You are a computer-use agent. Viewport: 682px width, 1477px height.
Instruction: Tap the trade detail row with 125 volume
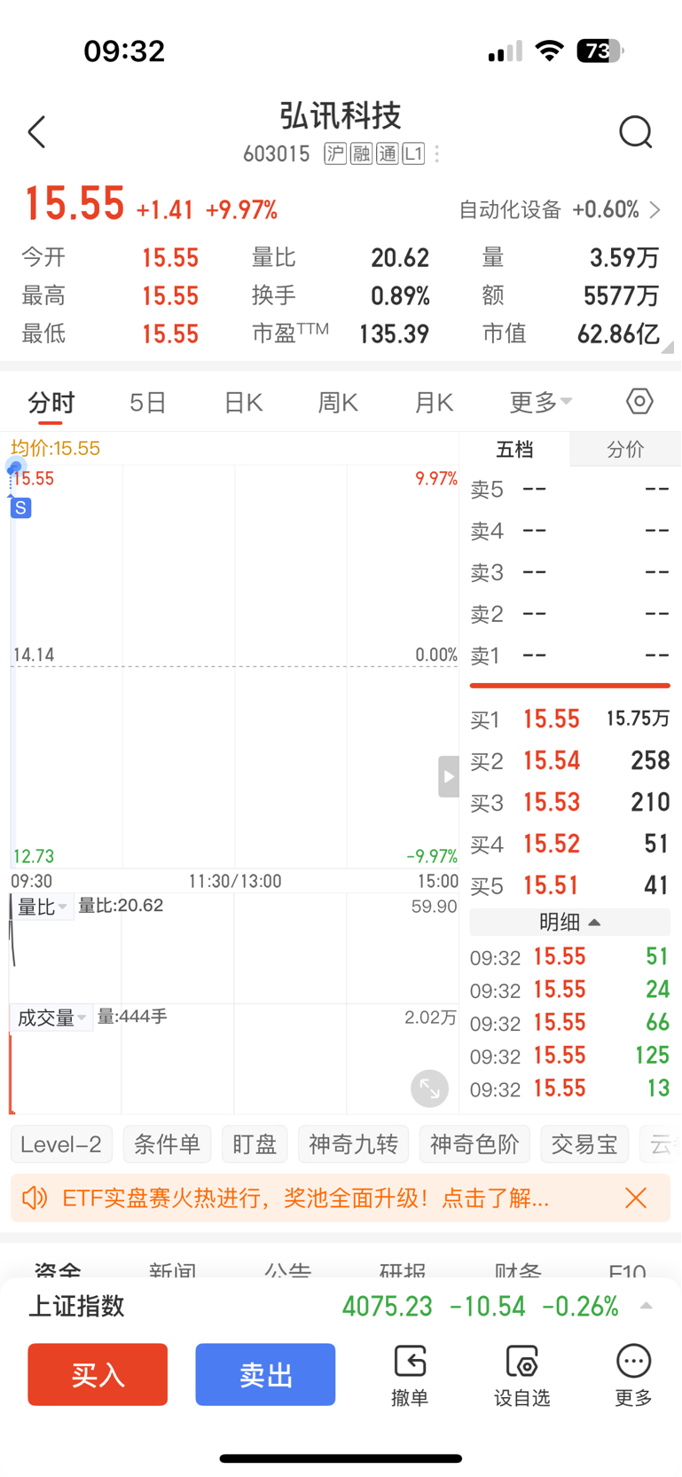pos(569,1056)
